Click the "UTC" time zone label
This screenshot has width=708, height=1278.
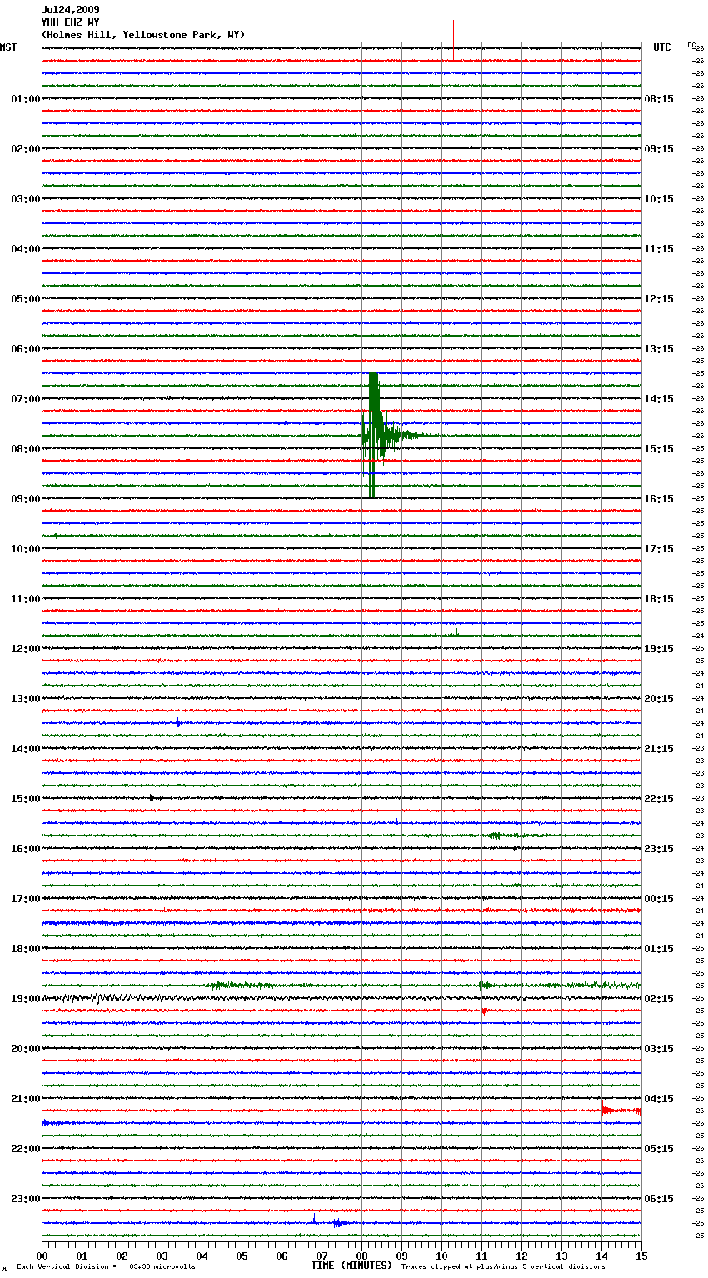click(662, 47)
